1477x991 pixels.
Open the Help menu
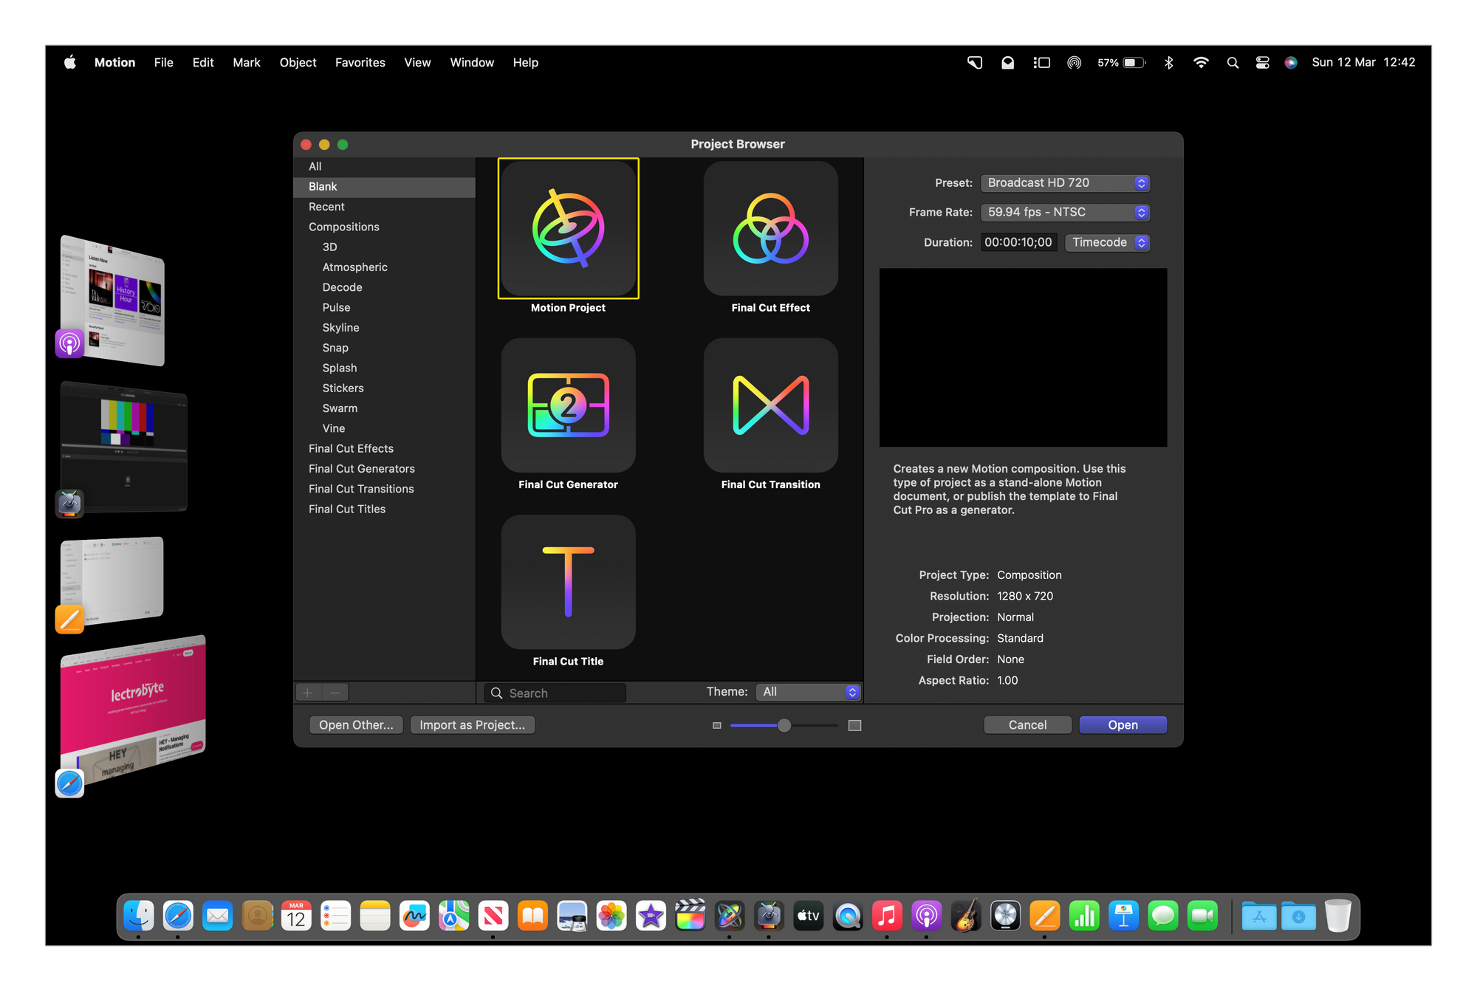click(x=525, y=63)
